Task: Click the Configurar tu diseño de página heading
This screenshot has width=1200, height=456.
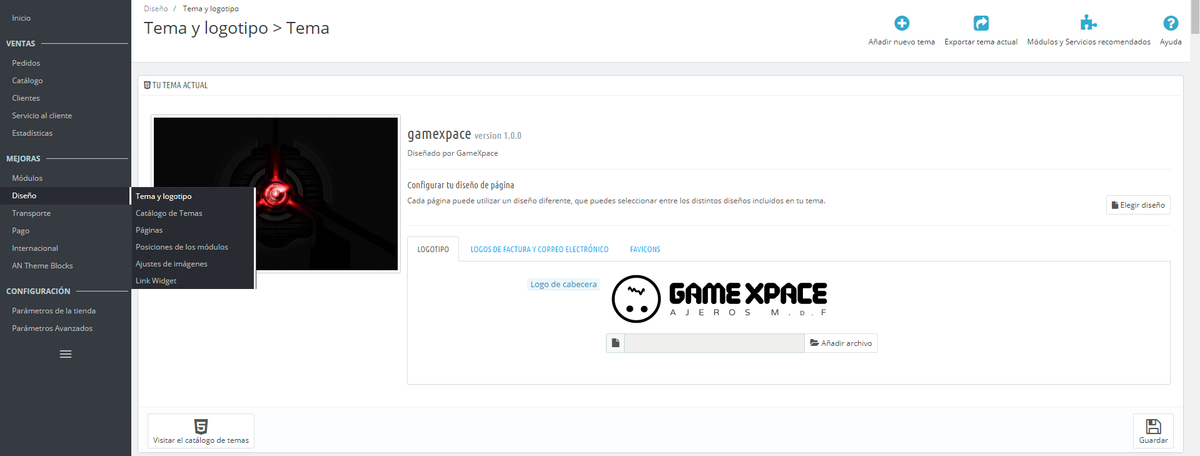Action: (461, 185)
